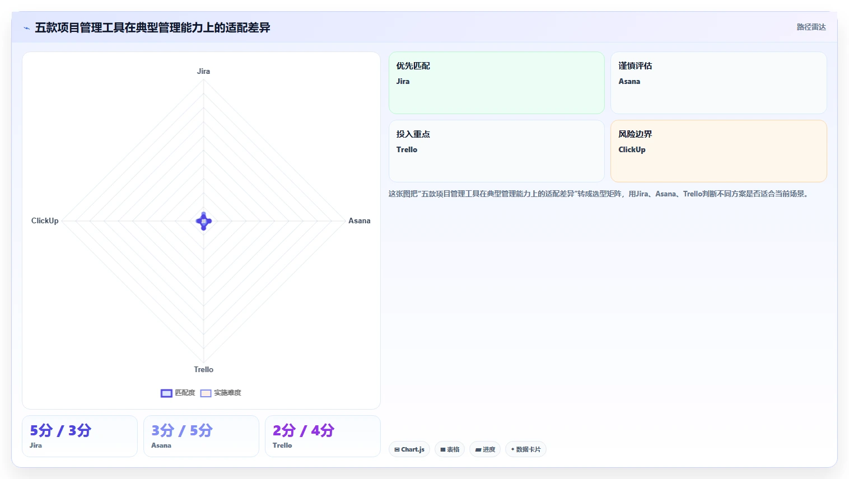Click the page title 五款项目管理工具在典型管理能力上的适配差异
The height and width of the screenshot is (479, 849).
tap(152, 27)
